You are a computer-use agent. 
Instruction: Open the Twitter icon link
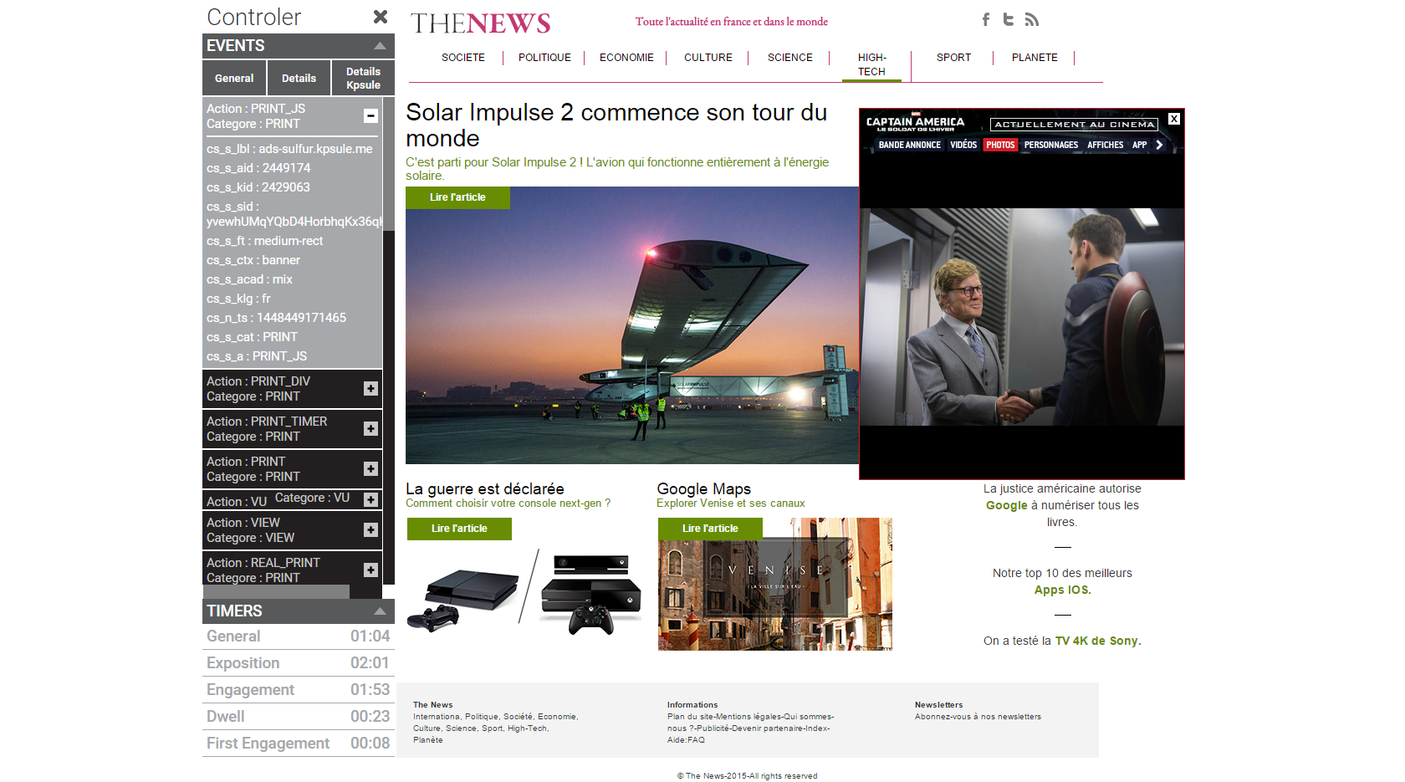[1009, 19]
